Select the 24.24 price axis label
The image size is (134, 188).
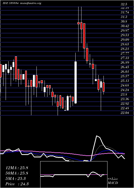(x=125, y=90)
